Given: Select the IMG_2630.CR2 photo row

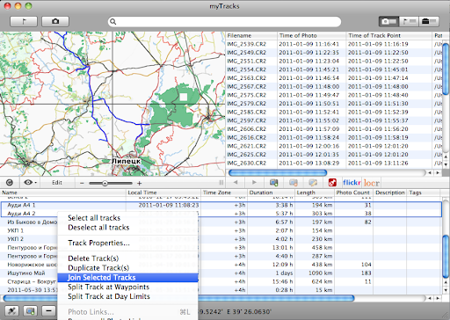Looking at the screenshot, I should coord(334,163).
